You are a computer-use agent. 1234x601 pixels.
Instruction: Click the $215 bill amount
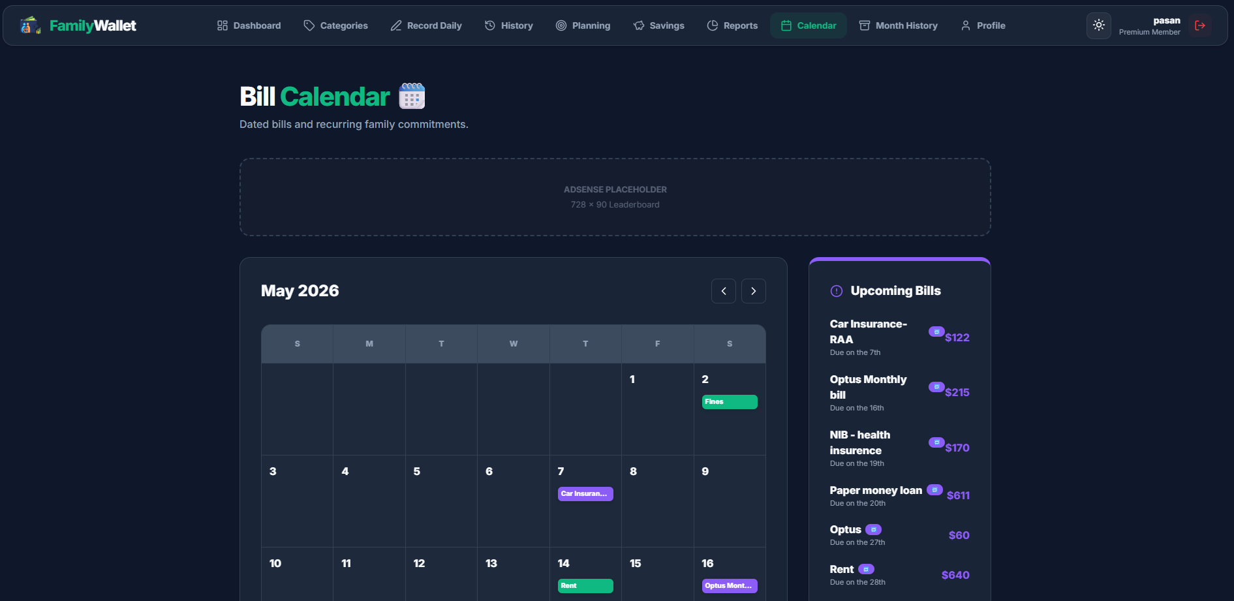click(x=957, y=392)
